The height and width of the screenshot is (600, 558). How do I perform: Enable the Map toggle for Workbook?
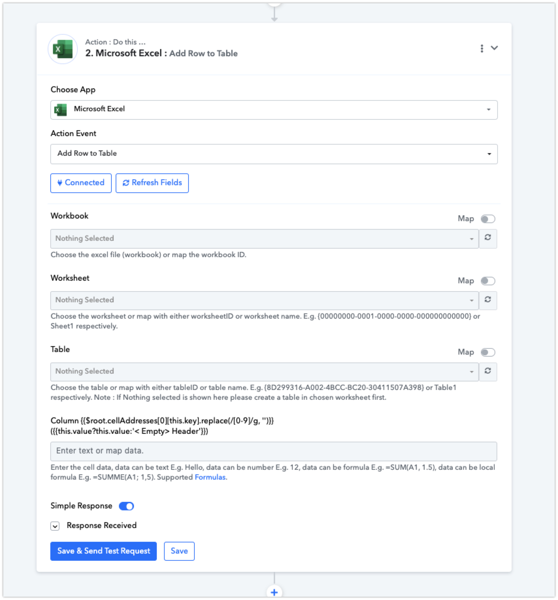coord(488,219)
